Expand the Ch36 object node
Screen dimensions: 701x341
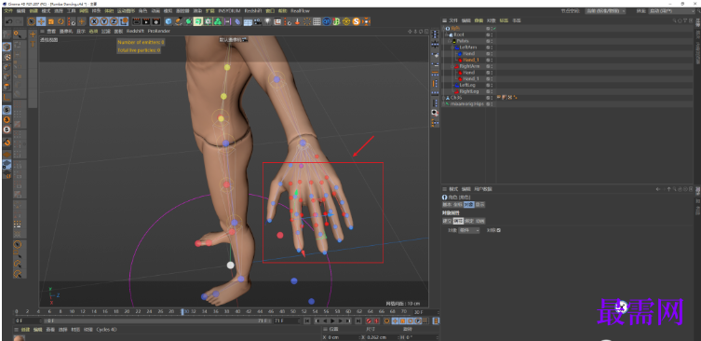(x=443, y=98)
